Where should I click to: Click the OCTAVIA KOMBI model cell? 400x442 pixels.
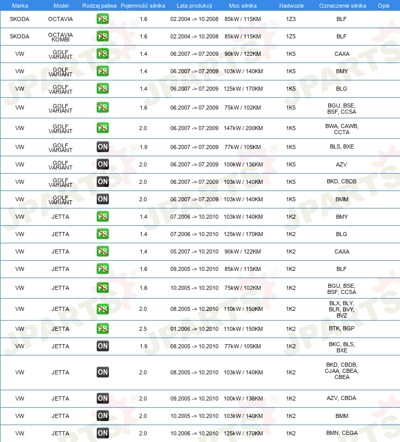pos(60,37)
